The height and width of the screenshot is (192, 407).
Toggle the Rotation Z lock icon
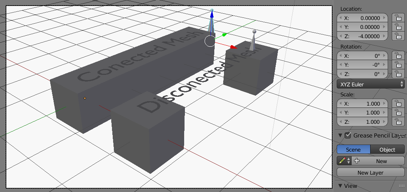[398, 74]
